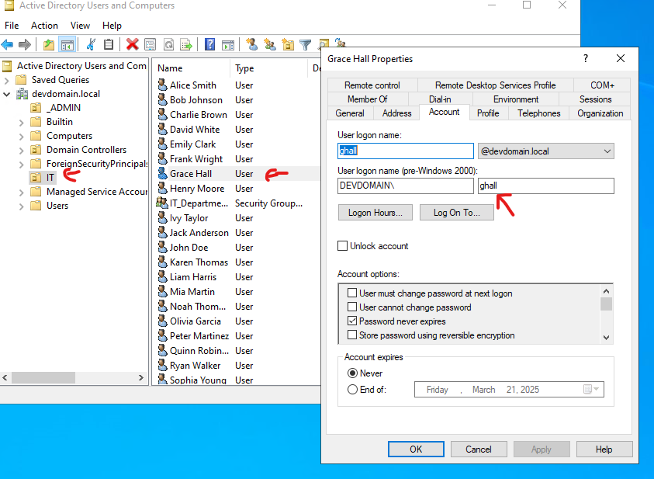This screenshot has width=654, height=479.
Task: Click the Log On To... button
Action: [457, 213]
